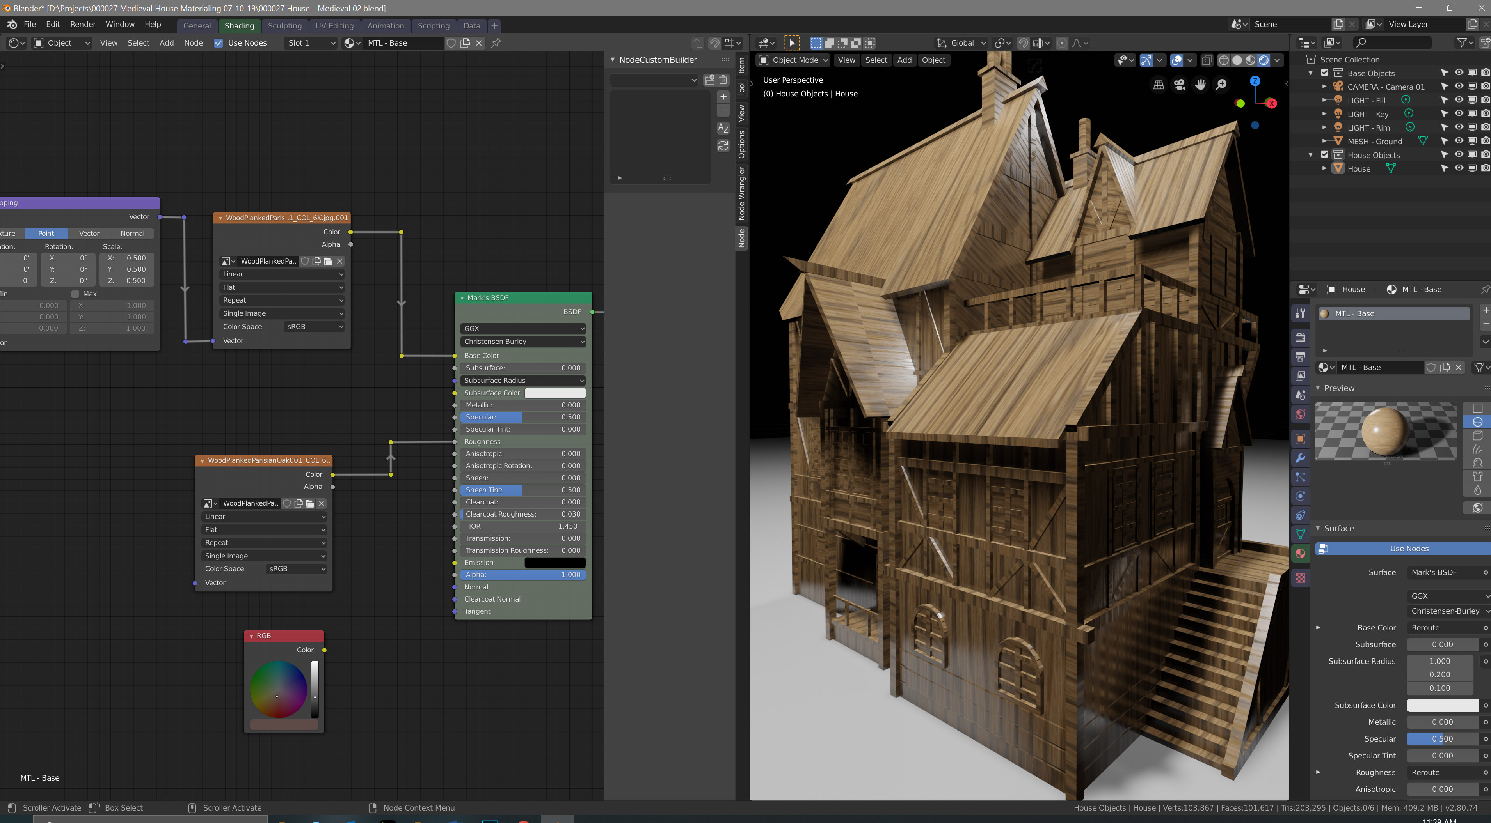
Task: Open the Christensen-Burley subsurface dropdown
Action: pos(521,341)
